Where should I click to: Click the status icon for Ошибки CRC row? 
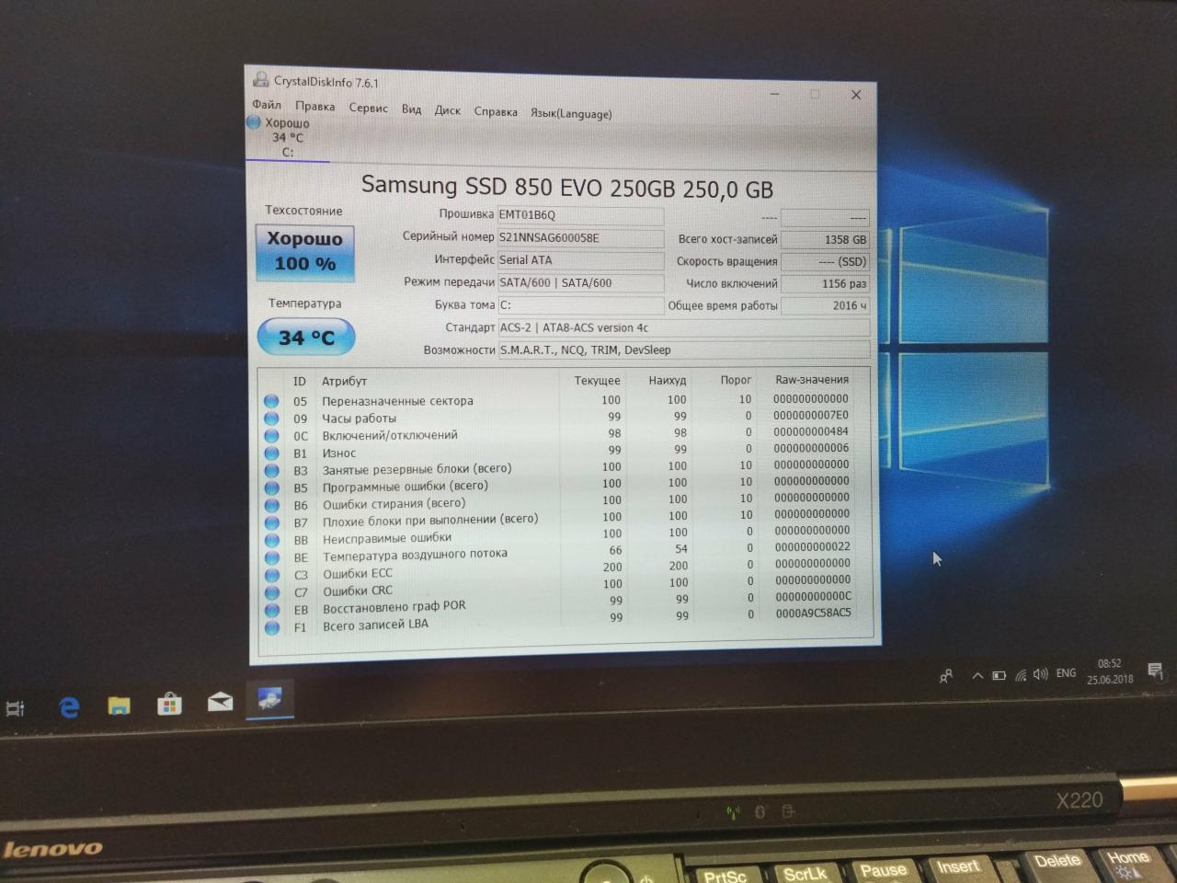click(271, 593)
